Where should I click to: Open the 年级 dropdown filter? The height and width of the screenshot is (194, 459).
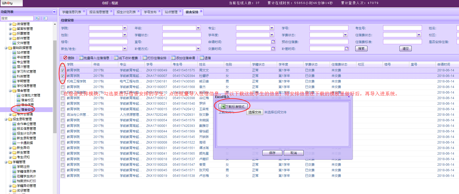tap(198, 28)
